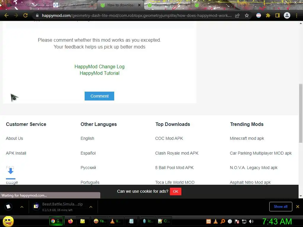The image size is (303, 227).
Task: Open COC Mod APK link
Action: pyautogui.click(x=169, y=138)
